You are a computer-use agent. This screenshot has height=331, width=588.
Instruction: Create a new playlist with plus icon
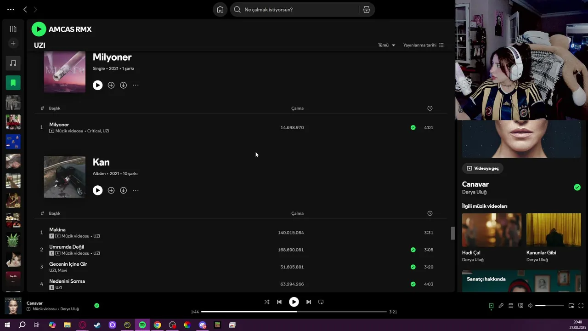[x=13, y=43]
